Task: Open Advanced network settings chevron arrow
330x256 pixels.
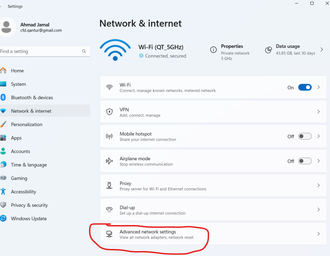Action: pos(318,234)
